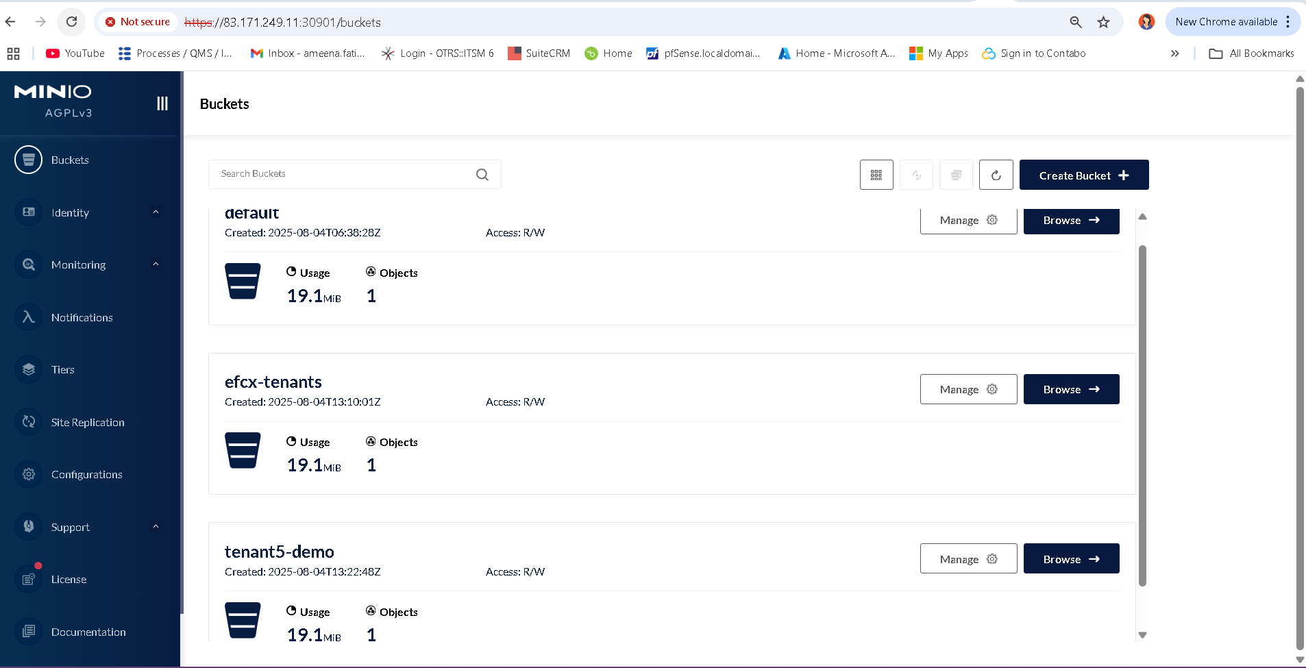
Task: Open the Chrome profile avatar
Action: 1146,22
